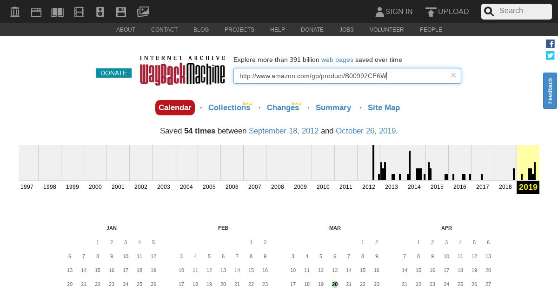The image size is (558, 293).
Task: Click the Wayback Machine logo
Action: coord(182,71)
